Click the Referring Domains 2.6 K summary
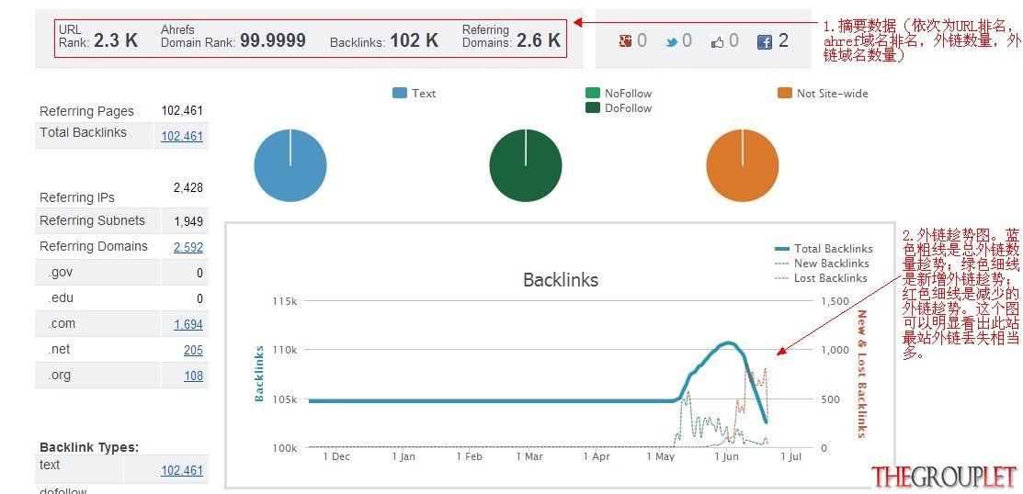The height and width of the screenshot is (494, 1023). [511, 37]
